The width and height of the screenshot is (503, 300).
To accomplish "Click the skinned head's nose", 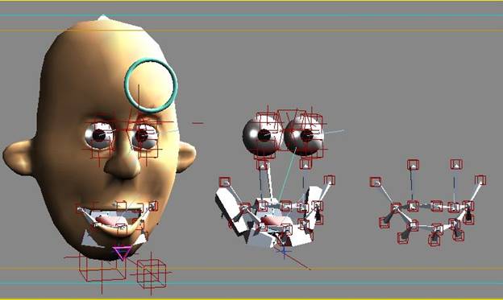I will coord(123,164).
